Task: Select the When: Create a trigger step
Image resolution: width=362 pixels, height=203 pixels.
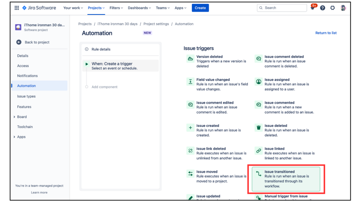Action: click(121, 66)
